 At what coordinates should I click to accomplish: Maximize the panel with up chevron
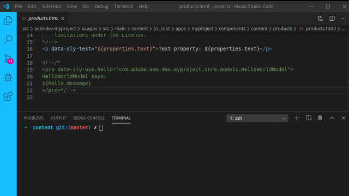click(332, 118)
